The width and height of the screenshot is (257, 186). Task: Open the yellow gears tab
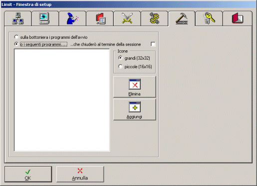click(x=154, y=18)
